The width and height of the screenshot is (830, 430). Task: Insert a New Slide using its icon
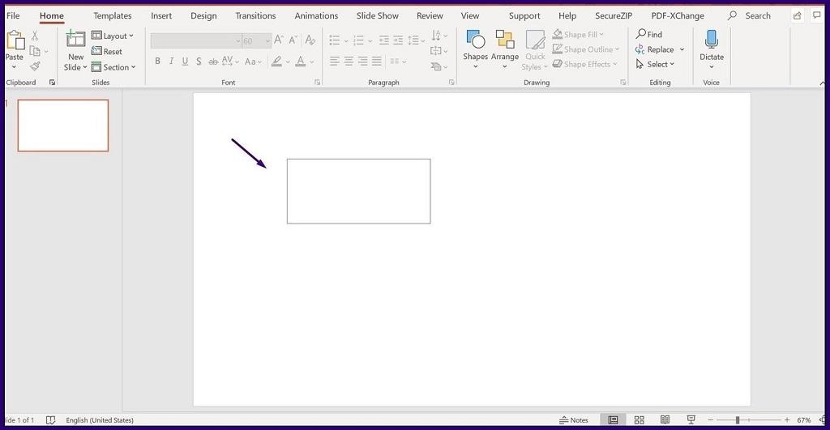tap(75, 39)
